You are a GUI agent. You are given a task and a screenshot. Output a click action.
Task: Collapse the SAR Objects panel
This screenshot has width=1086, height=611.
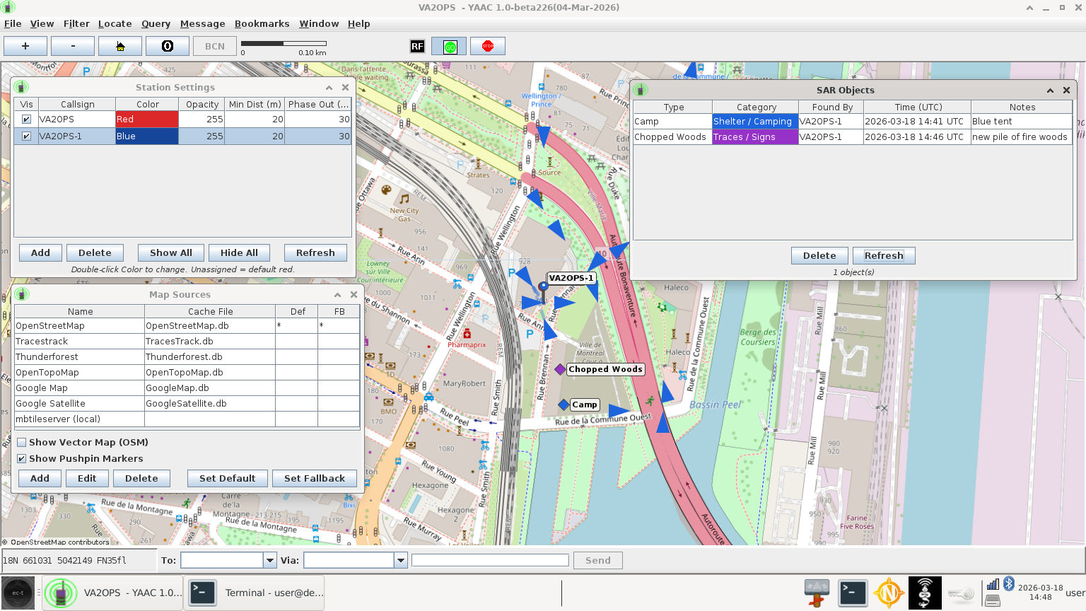pyautogui.click(x=1050, y=91)
